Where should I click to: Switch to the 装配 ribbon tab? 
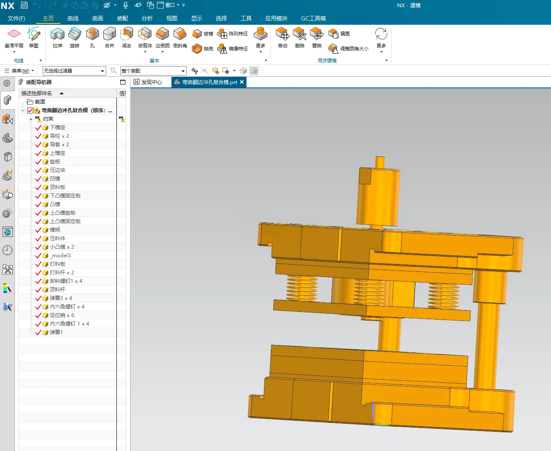(122, 18)
